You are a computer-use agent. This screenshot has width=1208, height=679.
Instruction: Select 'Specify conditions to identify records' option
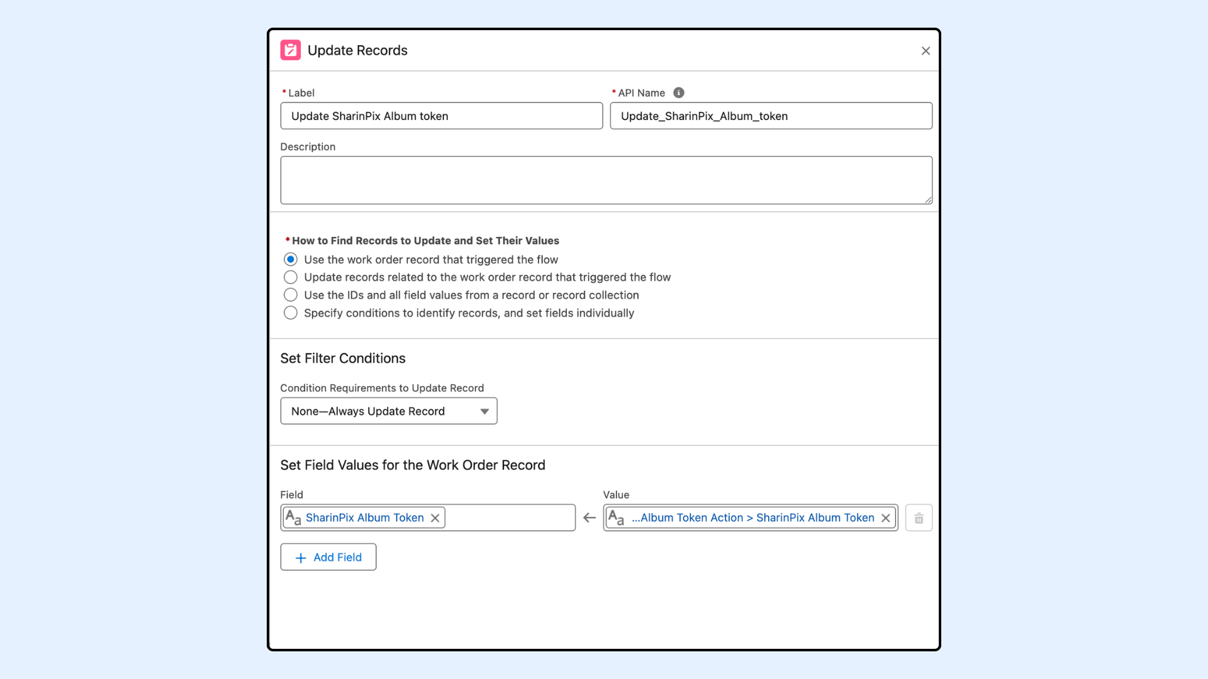pyautogui.click(x=291, y=313)
